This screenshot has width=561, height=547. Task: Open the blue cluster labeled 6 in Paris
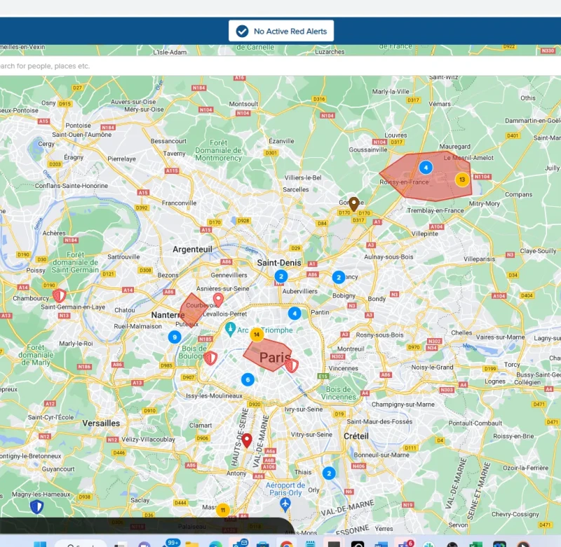(248, 379)
